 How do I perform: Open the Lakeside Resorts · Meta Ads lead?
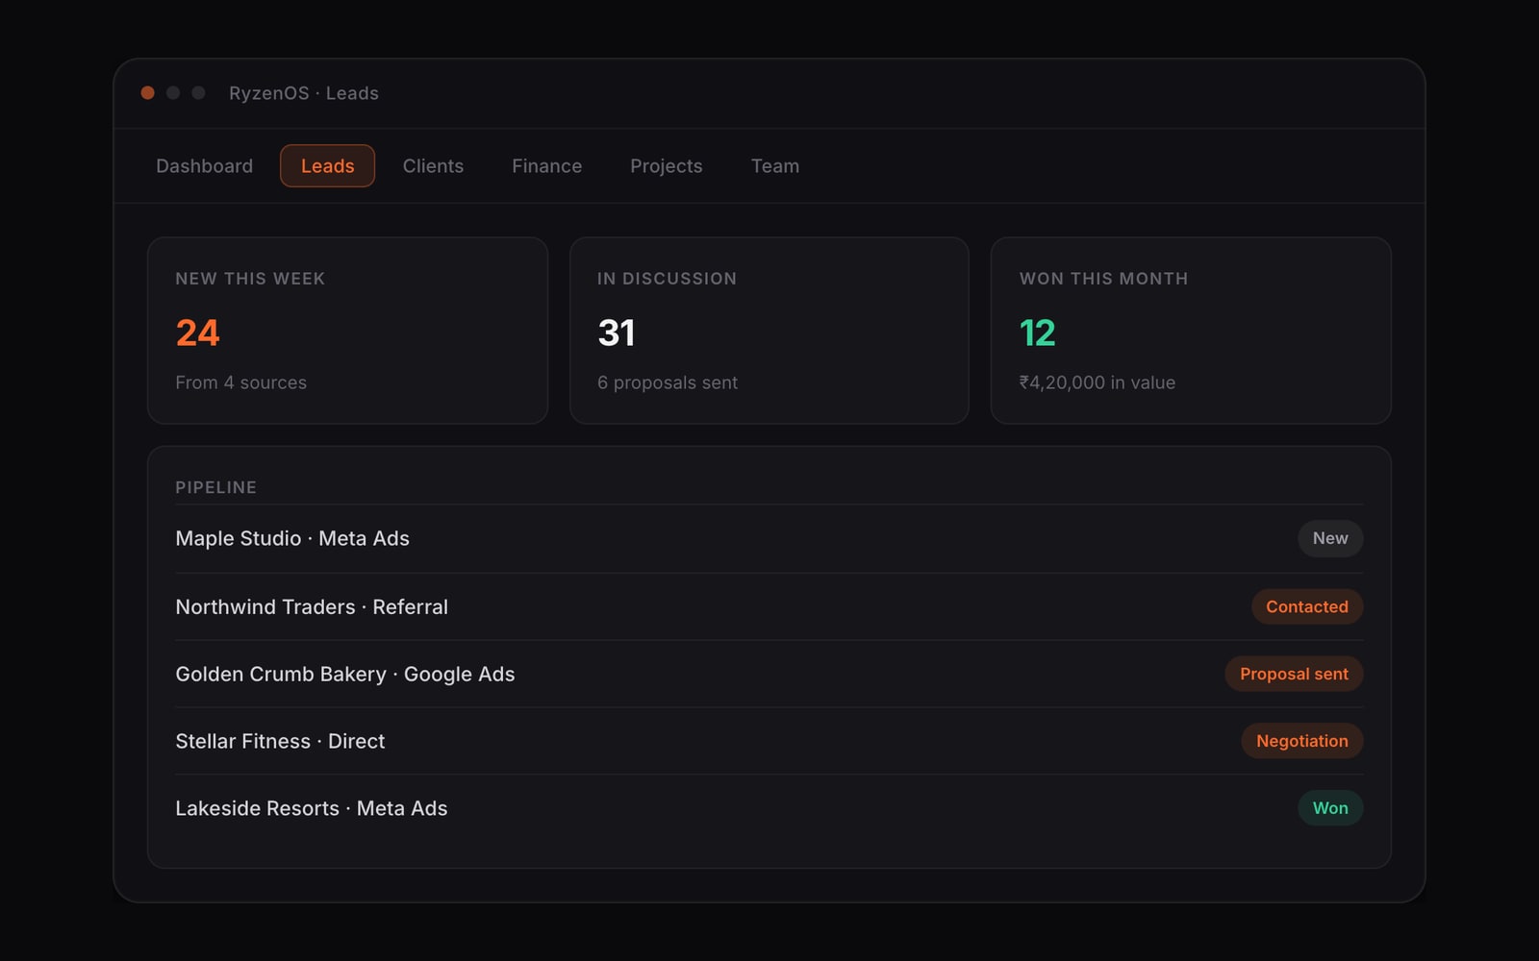769,808
